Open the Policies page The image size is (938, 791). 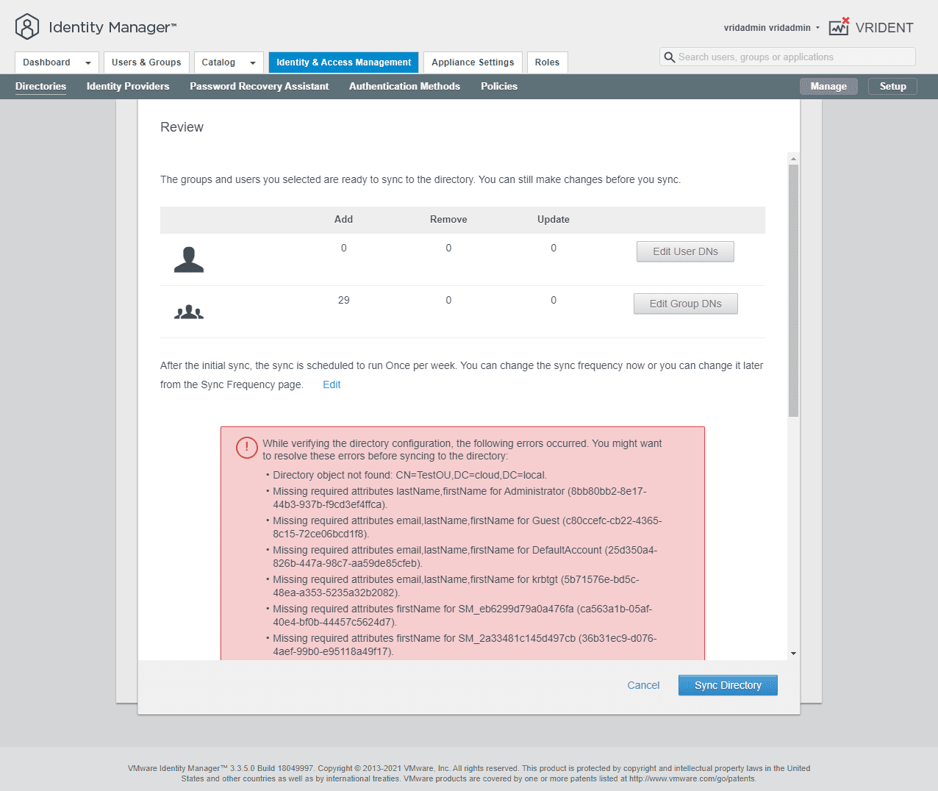click(499, 86)
